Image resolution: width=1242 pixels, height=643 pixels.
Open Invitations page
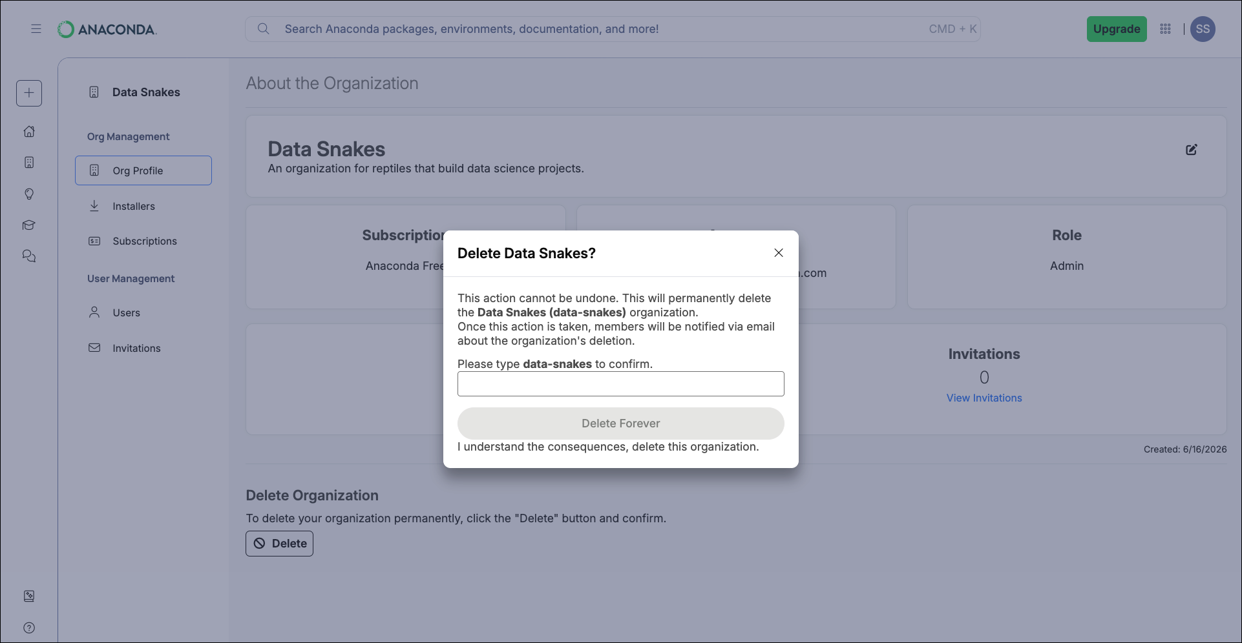136,348
